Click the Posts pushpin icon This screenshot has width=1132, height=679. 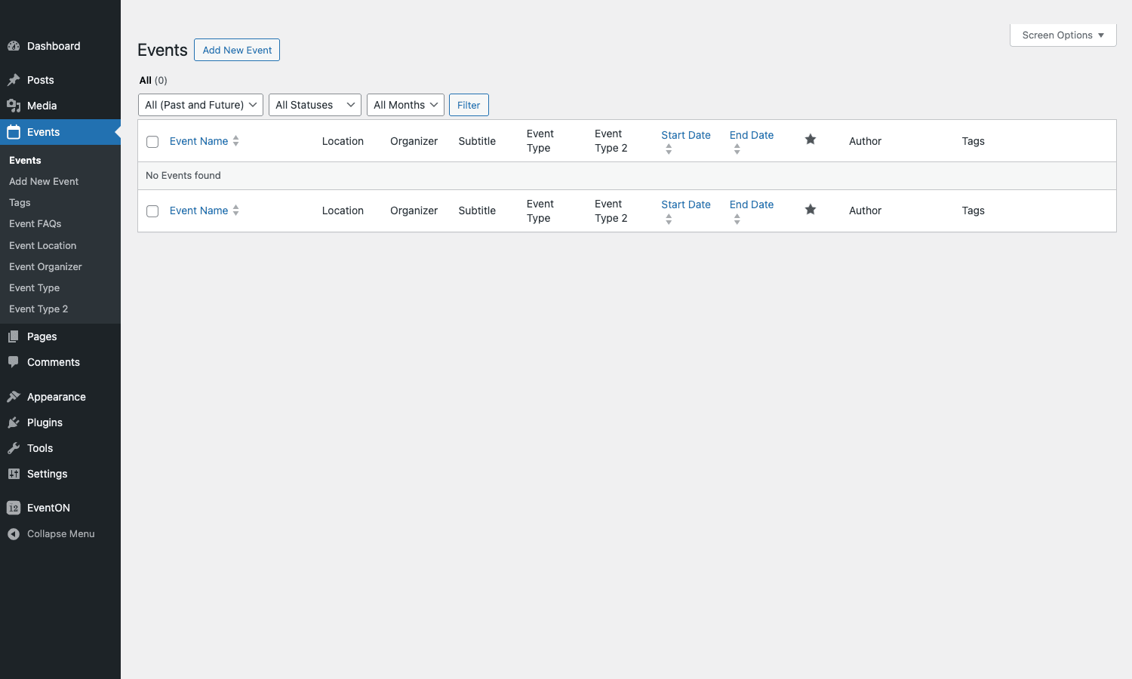[14, 80]
